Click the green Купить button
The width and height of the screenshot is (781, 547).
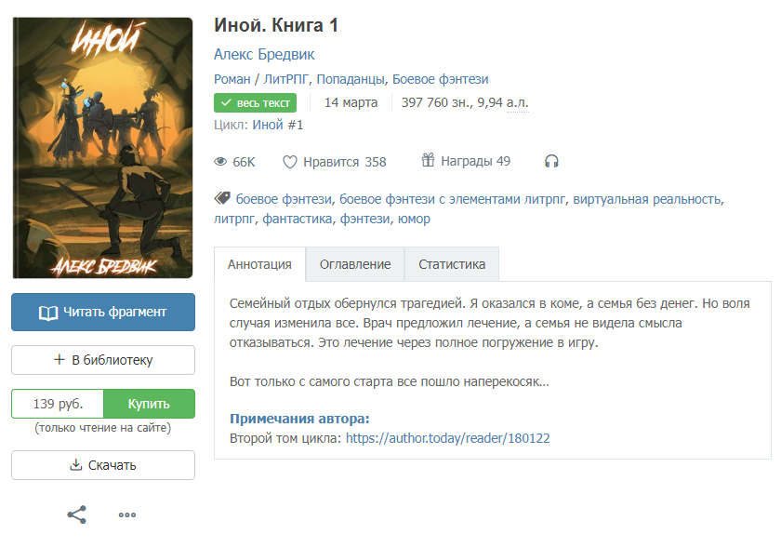pyautogui.click(x=149, y=404)
